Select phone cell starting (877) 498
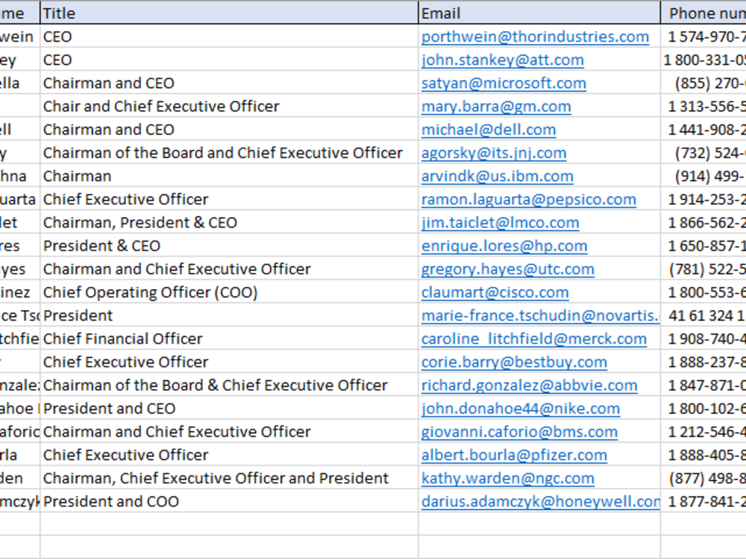 pos(703,479)
